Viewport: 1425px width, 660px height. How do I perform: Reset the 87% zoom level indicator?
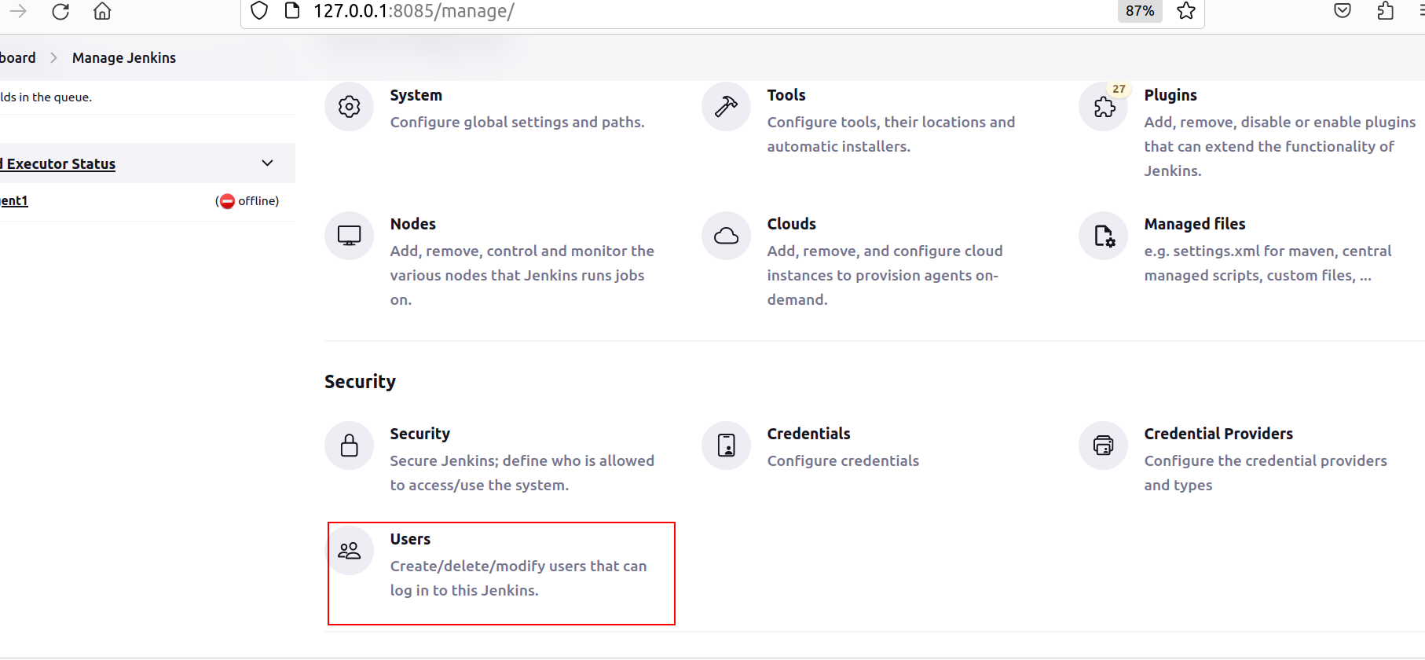[1140, 11]
